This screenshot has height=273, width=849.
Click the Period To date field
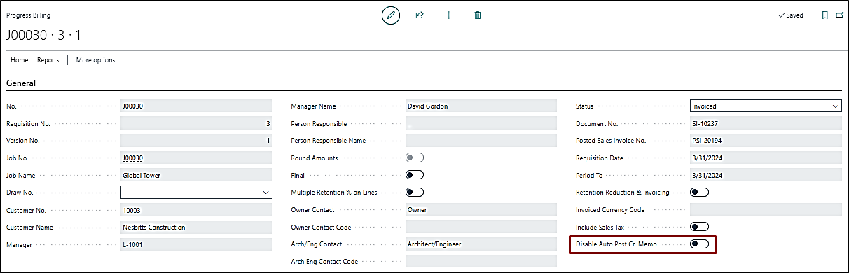tap(766, 175)
